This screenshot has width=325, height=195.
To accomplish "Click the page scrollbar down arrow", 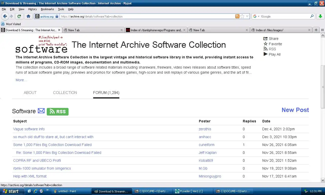I will [323, 180].
